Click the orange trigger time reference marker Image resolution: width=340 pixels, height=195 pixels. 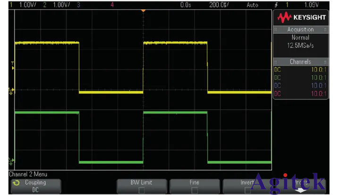click(x=143, y=10)
